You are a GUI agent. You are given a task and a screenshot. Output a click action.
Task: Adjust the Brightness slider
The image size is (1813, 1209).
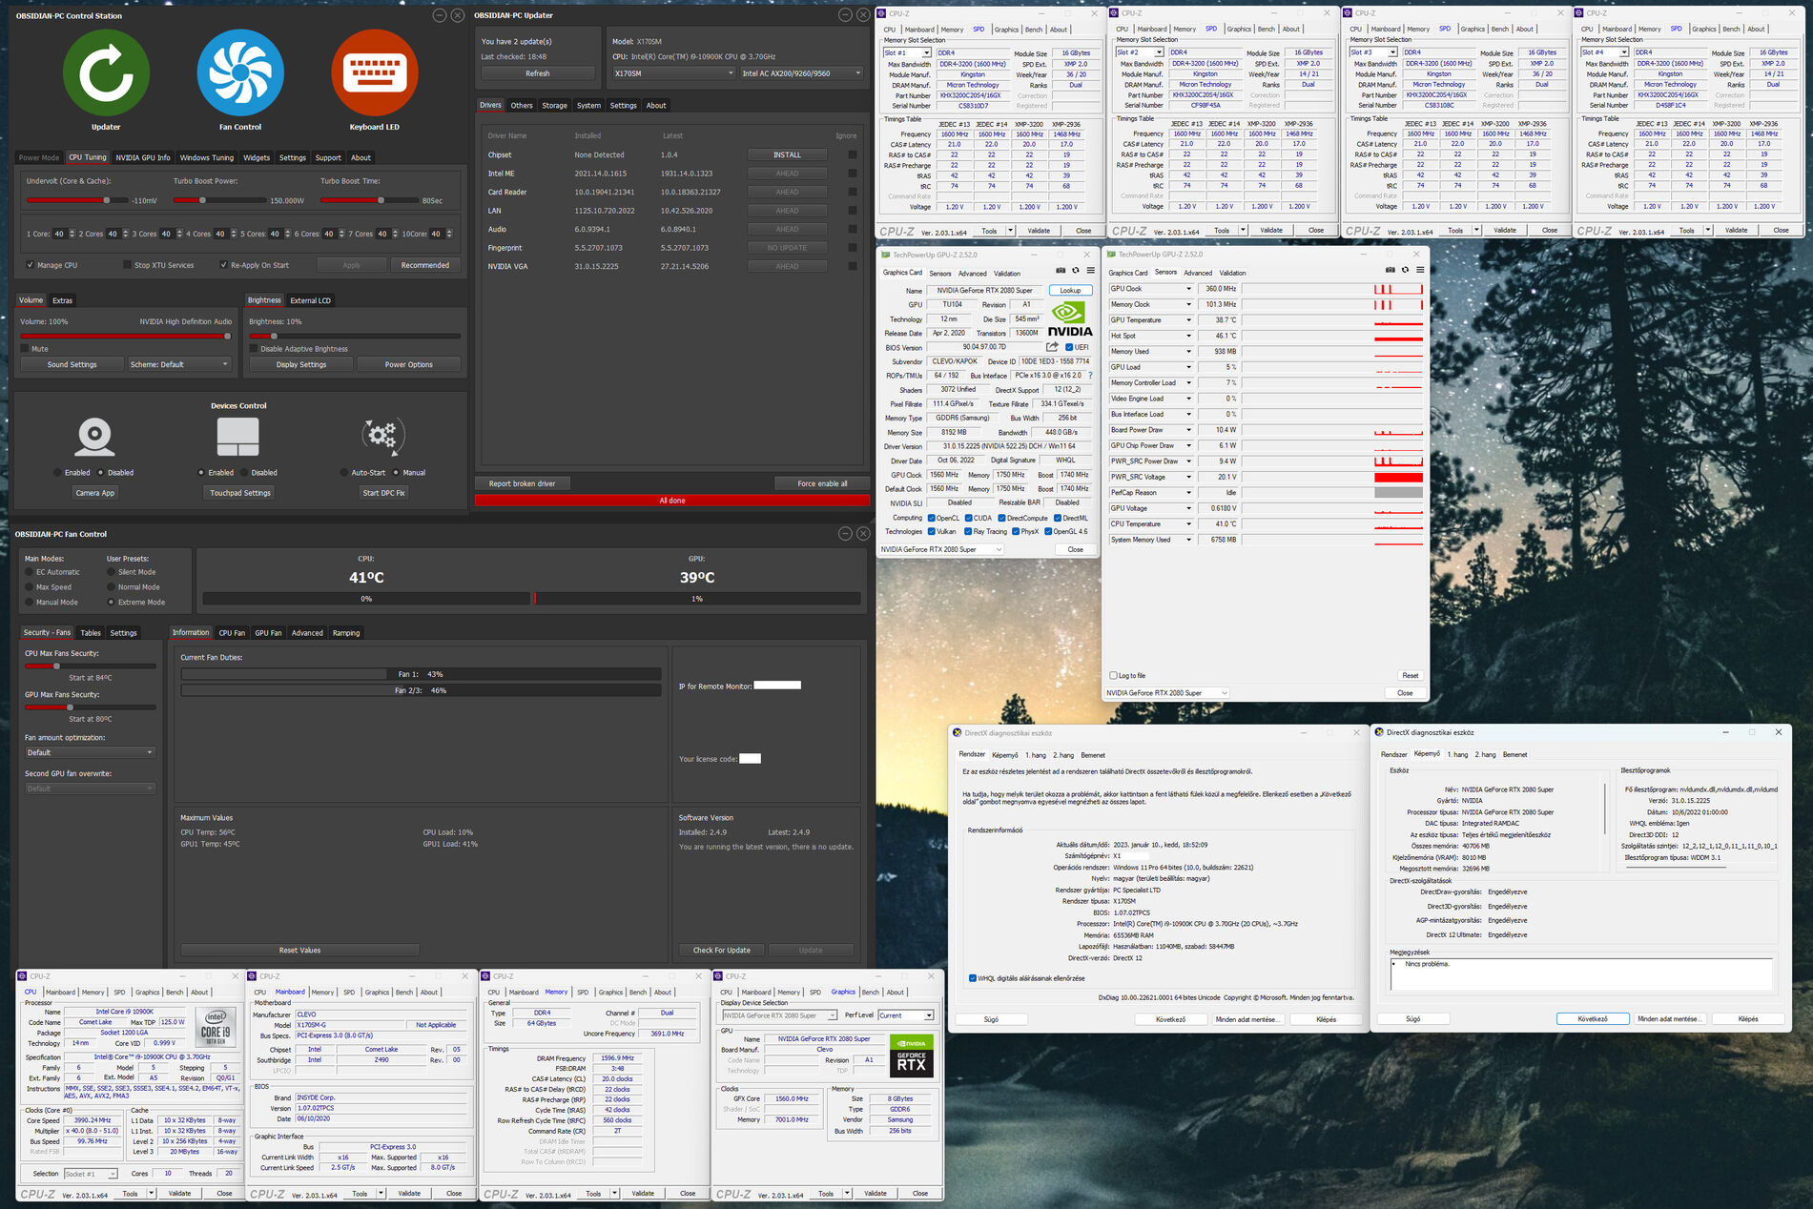pyautogui.click(x=355, y=336)
